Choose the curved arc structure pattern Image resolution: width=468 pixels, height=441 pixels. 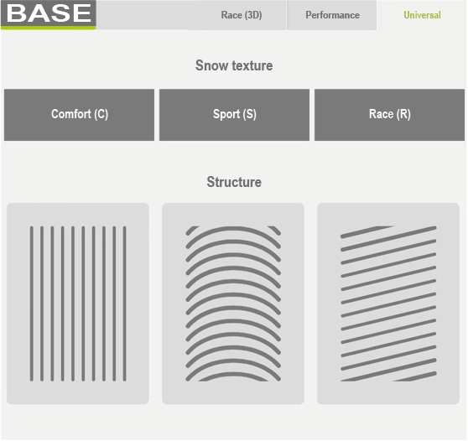point(233,304)
